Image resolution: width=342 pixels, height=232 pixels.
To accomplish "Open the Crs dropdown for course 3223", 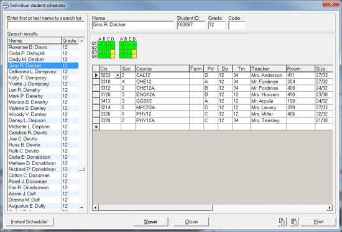I will pos(118,75).
